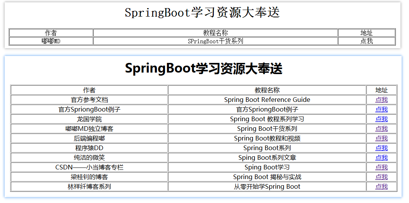This screenshot has height=203, width=409.
Task: Select the 林祥纤博客系列 cell
Action: [x=89, y=187]
